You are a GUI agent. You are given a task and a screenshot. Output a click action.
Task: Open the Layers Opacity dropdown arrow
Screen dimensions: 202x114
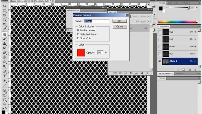tap(149, 16)
